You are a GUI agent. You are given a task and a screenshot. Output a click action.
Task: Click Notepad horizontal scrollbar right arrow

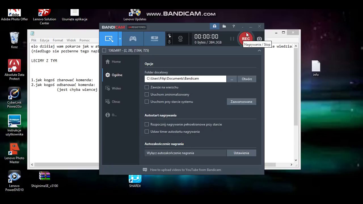(x=291, y=164)
